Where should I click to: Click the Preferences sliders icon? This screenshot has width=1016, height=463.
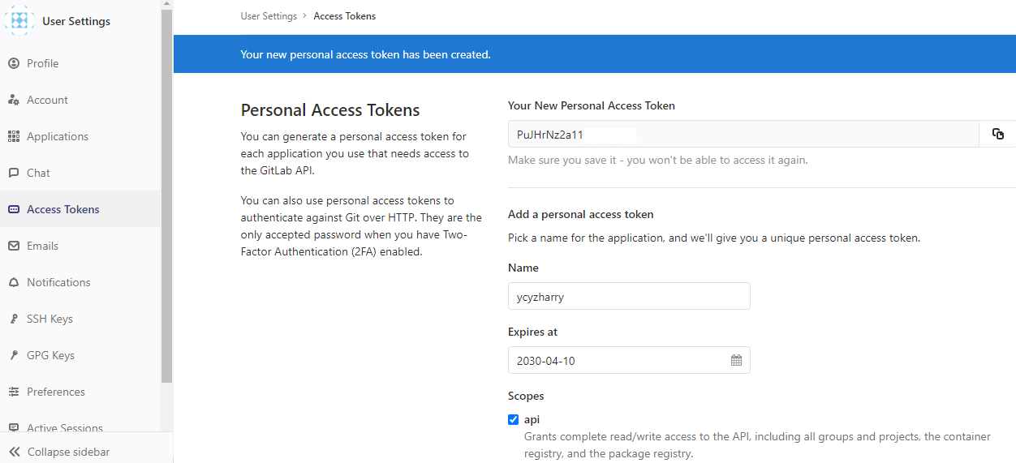[x=13, y=392]
